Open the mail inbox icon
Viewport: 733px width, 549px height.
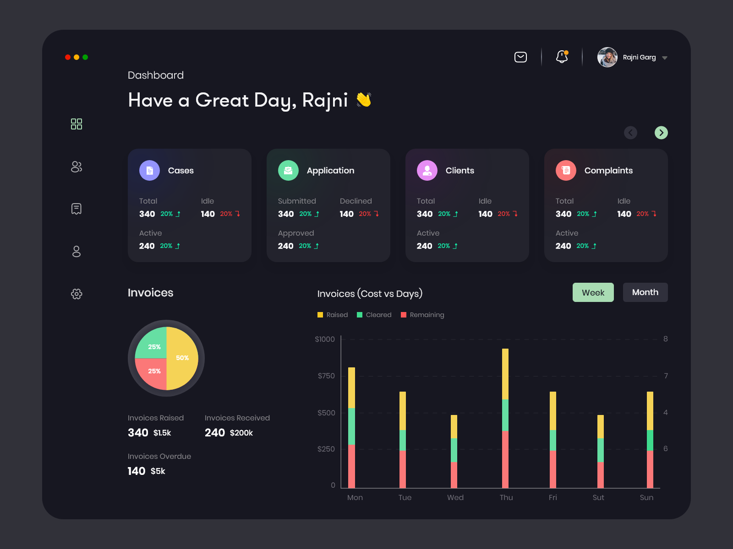click(520, 57)
